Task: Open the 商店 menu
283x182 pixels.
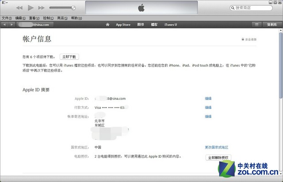Action: [62, 18]
